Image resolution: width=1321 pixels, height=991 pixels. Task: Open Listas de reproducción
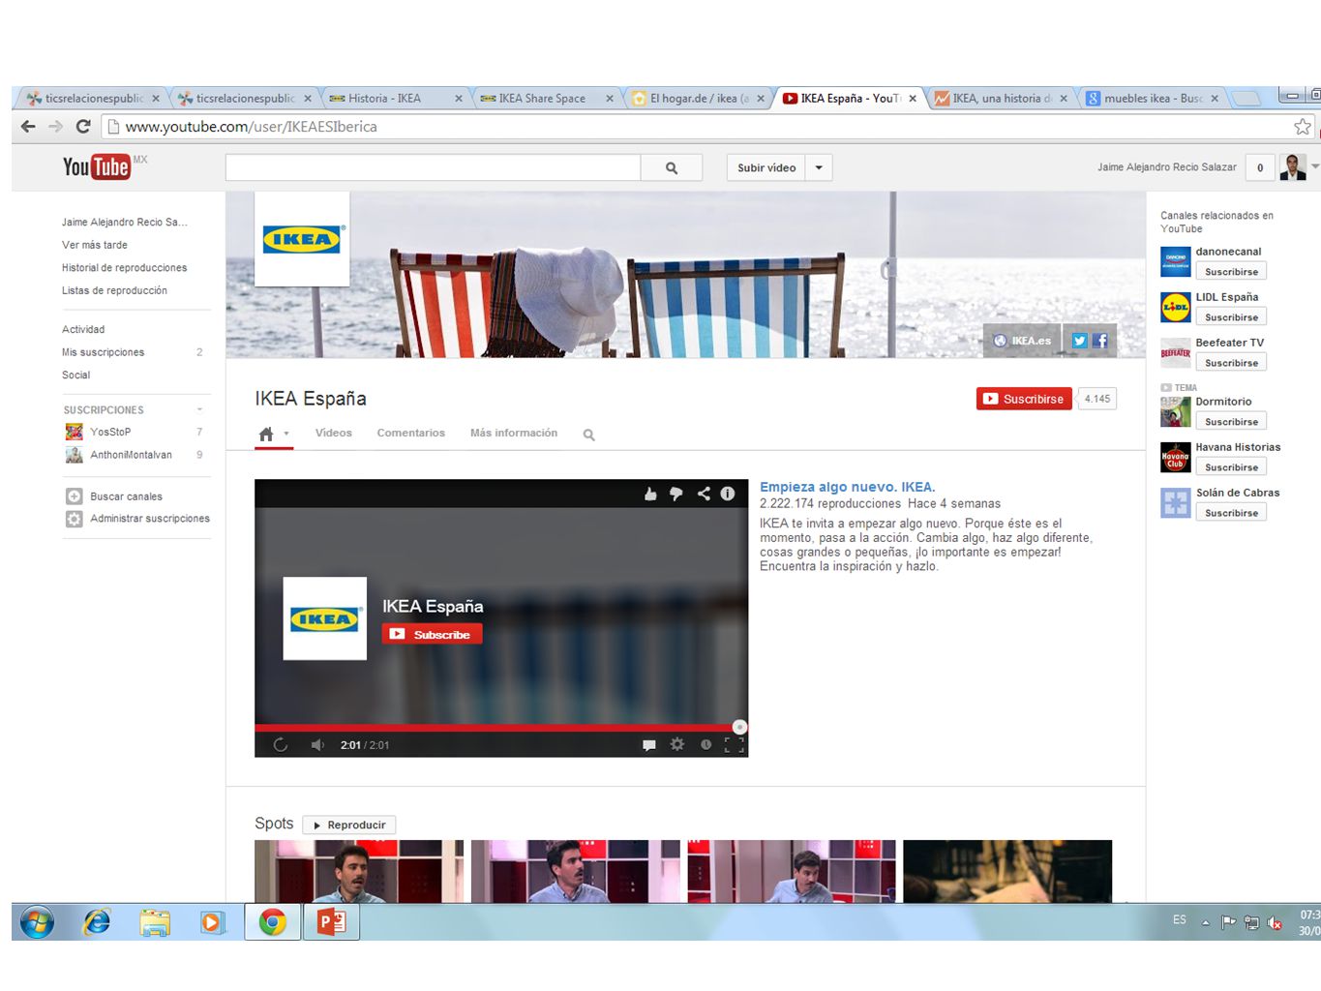(114, 290)
